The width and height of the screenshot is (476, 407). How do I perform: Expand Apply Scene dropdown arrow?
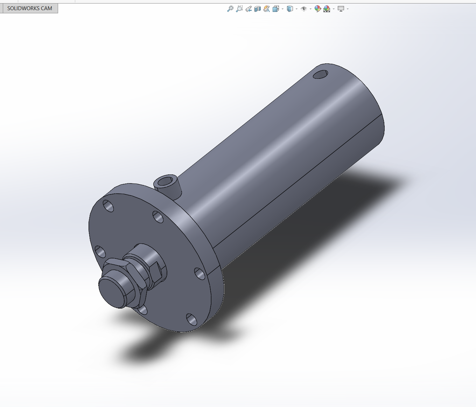click(x=334, y=9)
